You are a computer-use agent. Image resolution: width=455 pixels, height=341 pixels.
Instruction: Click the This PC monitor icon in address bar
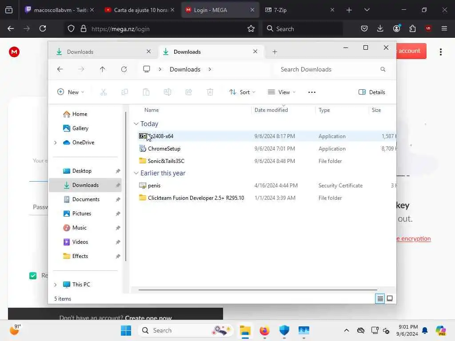pyautogui.click(x=147, y=69)
